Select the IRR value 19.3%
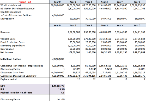This screenshot has height=101, width=146. (62, 89)
